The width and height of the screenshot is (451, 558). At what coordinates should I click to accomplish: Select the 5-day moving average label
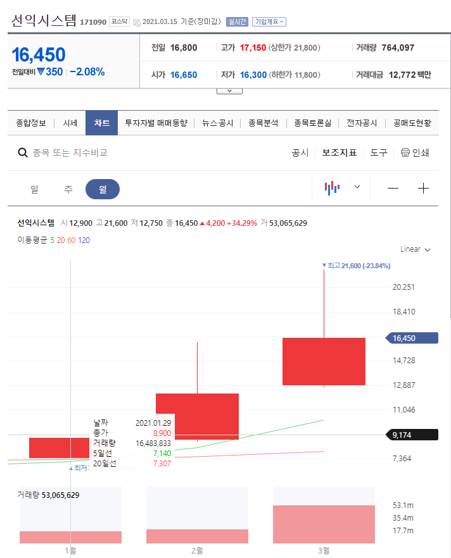point(52,240)
